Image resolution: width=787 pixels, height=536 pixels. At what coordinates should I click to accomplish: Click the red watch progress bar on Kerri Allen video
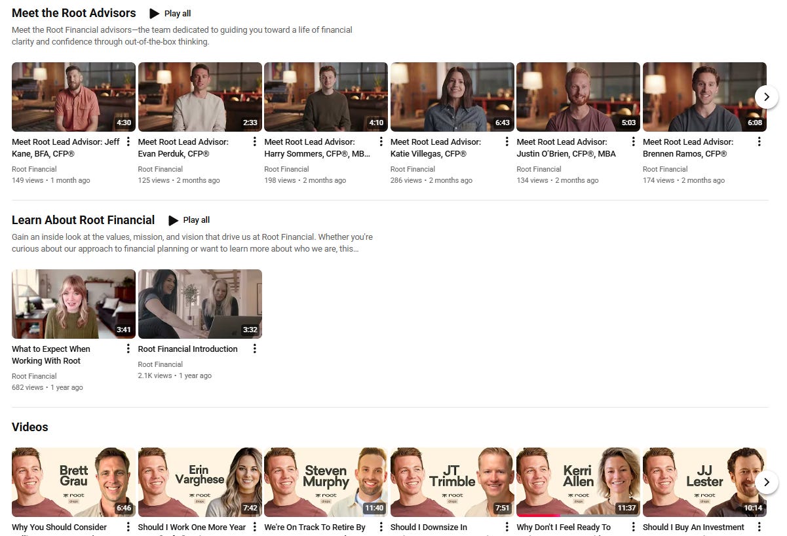[538, 516]
